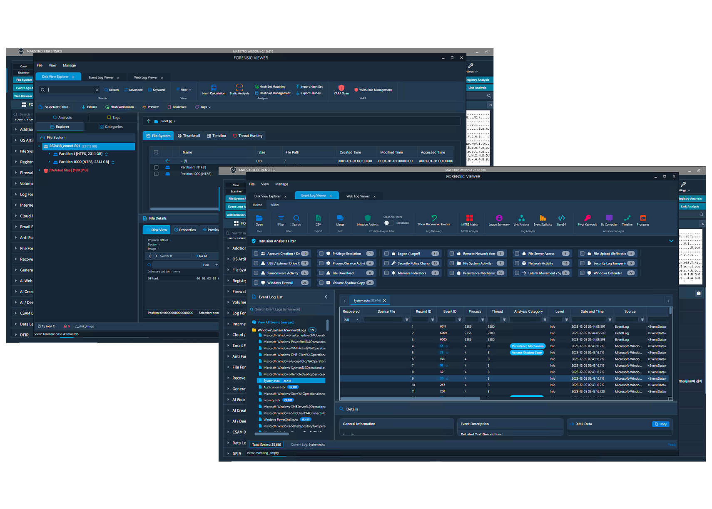Image resolution: width=712 pixels, height=509 pixels.
Task: Collapse the Intrusion Analysis Filter panel
Action: [x=671, y=241]
